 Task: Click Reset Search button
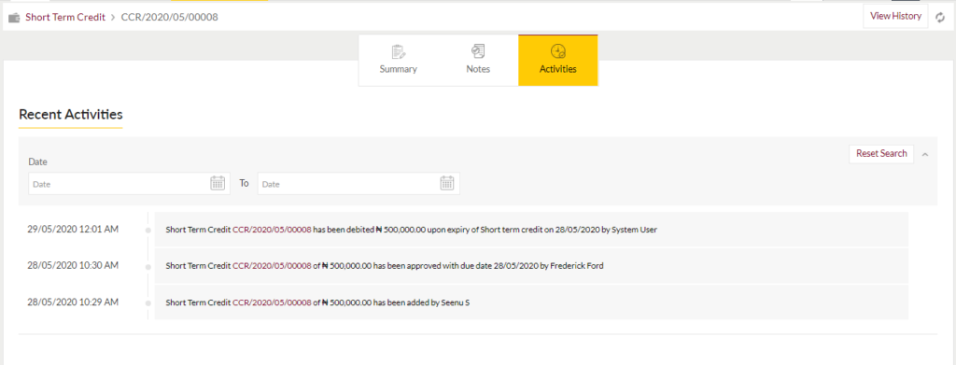point(881,153)
